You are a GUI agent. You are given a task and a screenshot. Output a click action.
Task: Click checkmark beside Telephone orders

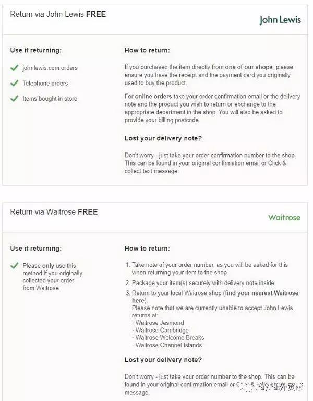[x=14, y=83]
